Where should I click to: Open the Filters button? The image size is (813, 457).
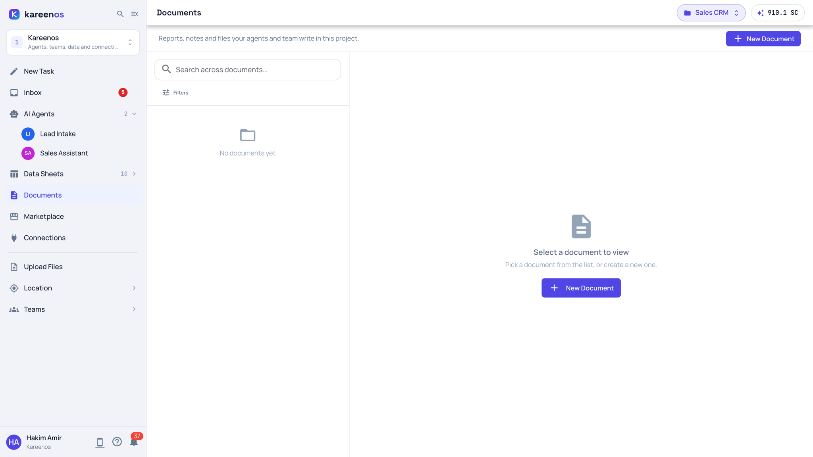[175, 93]
